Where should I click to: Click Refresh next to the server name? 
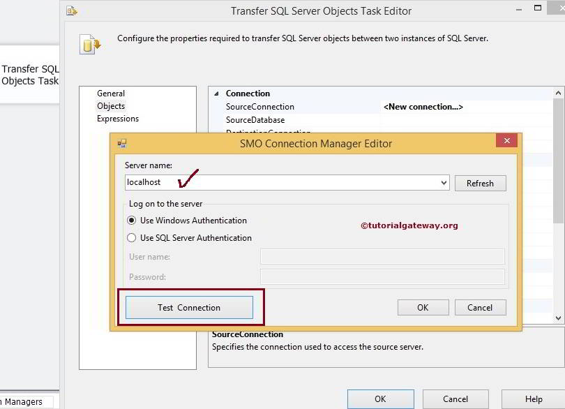pyautogui.click(x=480, y=183)
